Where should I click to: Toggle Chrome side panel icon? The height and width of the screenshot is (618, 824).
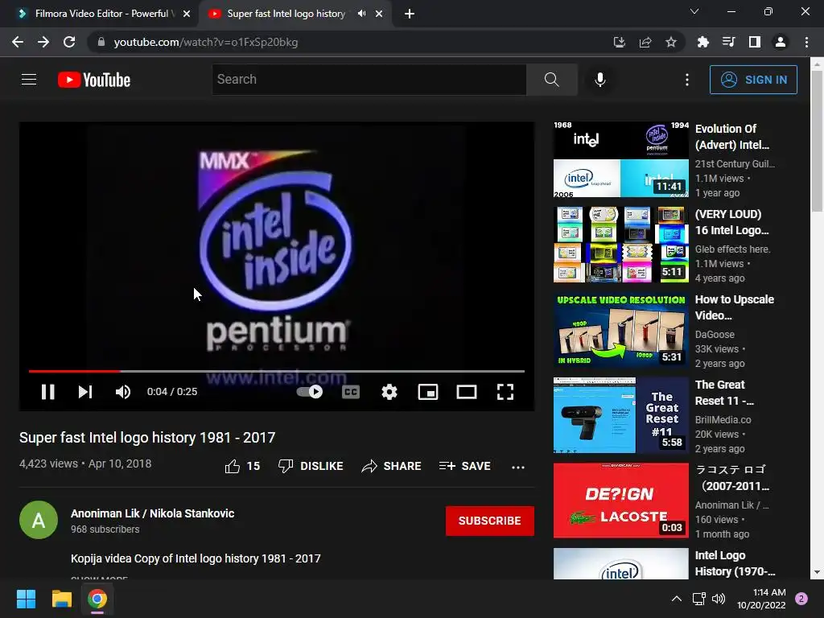pos(755,42)
